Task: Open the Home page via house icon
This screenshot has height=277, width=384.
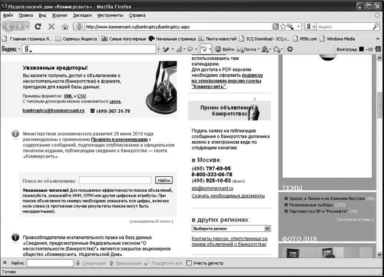Action: (x=65, y=26)
